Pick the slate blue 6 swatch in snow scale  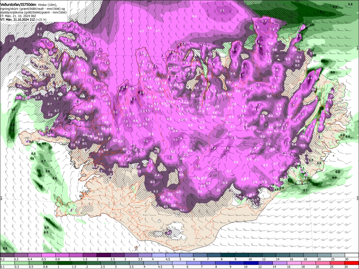coord(200,255)
